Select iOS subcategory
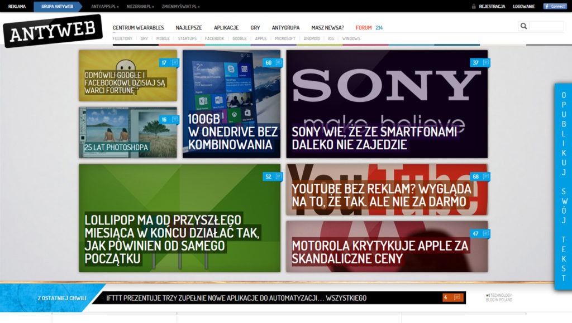572x323 pixels. pyautogui.click(x=331, y=38)
